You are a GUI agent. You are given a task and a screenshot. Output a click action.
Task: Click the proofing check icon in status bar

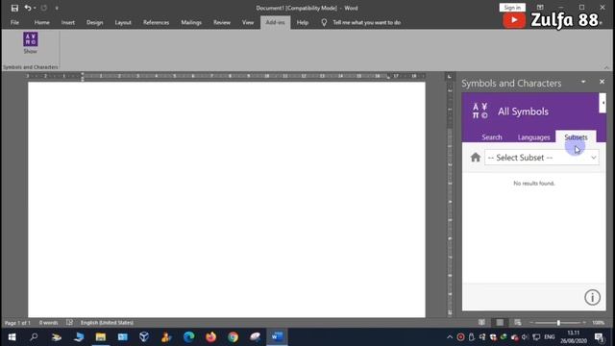pyautogui.click(x=69, y=323)
